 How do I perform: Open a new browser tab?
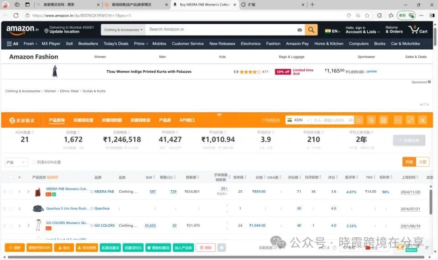(x=312, y=5)
